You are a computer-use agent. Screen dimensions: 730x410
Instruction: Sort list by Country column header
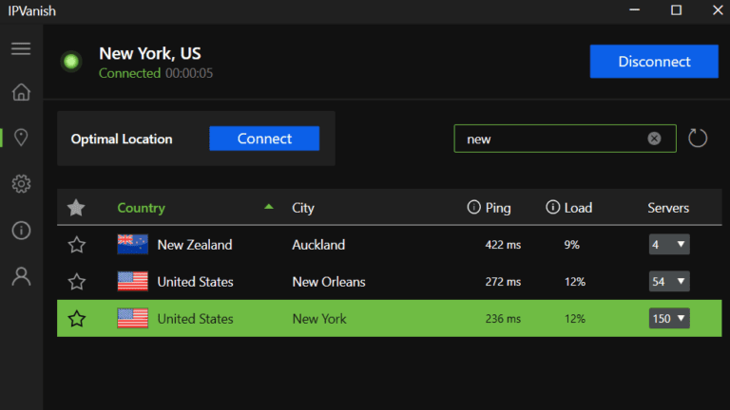pyautogui.click(x=141, y=208)
